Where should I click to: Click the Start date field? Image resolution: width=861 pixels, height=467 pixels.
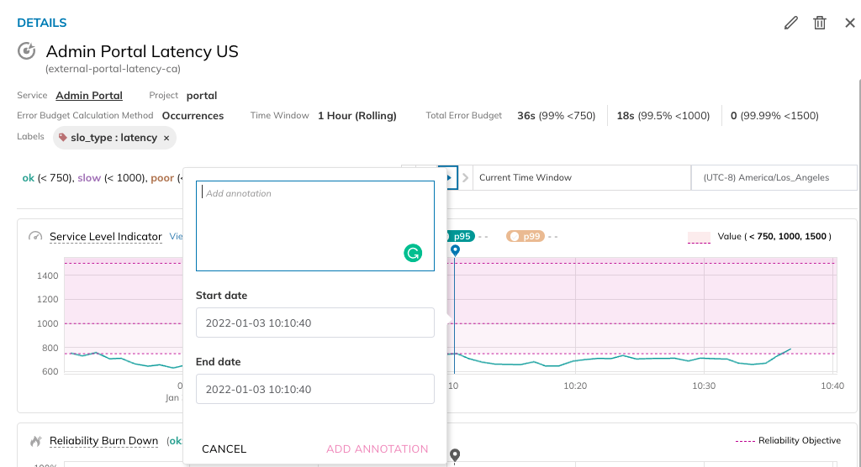click(x=315, y=323)
